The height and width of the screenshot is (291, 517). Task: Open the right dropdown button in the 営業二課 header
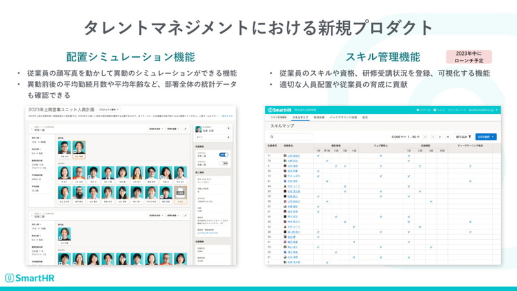coord(173,215)
